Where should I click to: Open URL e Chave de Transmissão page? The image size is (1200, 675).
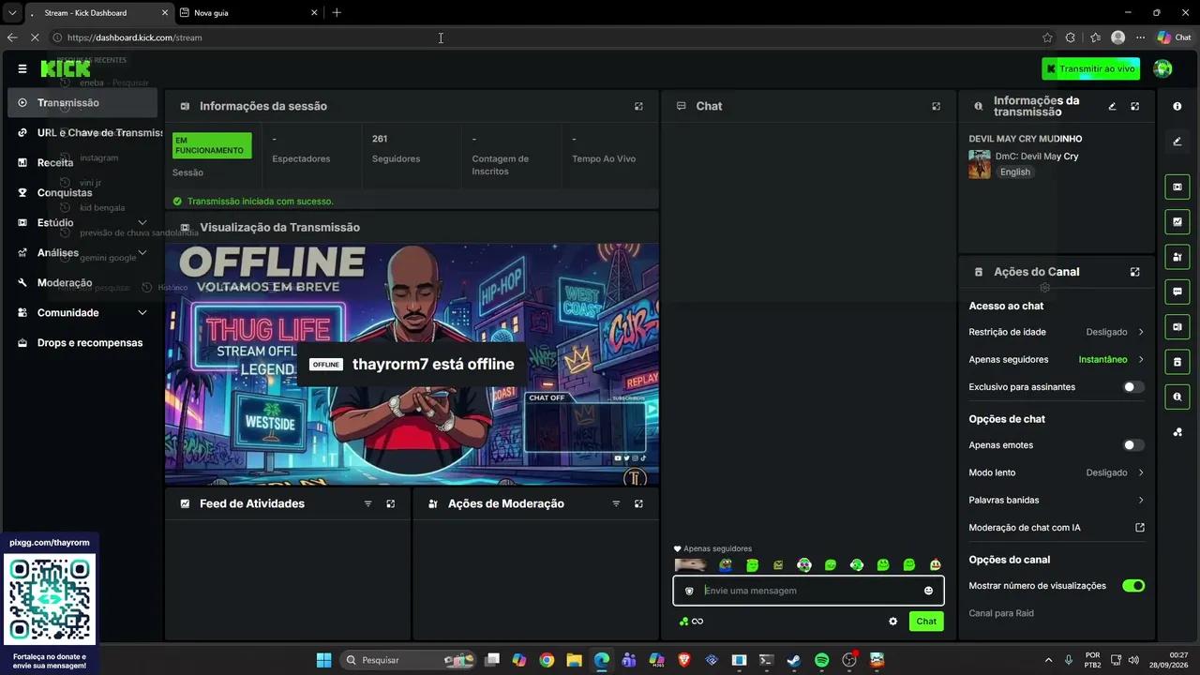[x=89, y=133]
